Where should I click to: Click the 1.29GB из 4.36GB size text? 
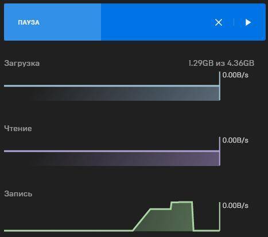pyautogui.click(x=222, y=63)
